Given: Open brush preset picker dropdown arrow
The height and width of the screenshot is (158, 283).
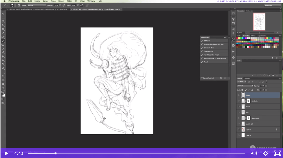Looking at the screenshot, I should point(15,5).
